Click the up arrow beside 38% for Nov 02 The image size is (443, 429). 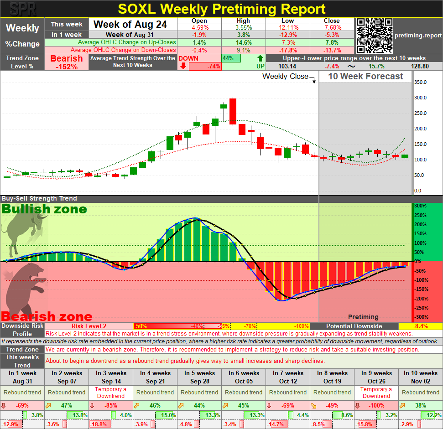coord(402,406)
